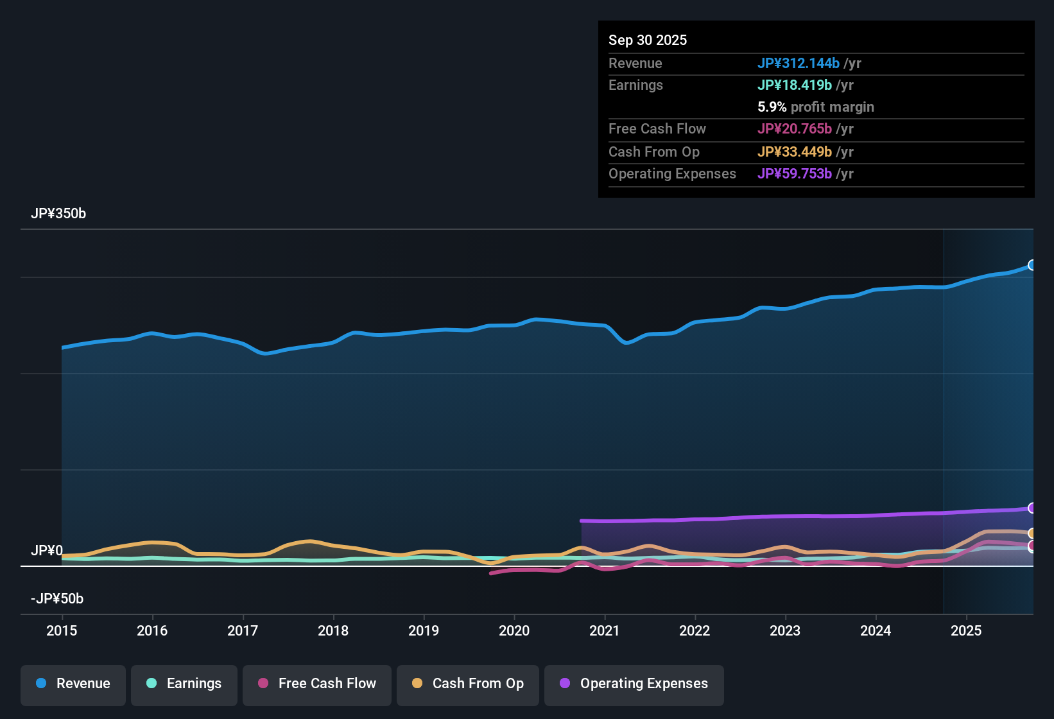Click the 2025 year label

pyautogui.click(x=967, y=631)
